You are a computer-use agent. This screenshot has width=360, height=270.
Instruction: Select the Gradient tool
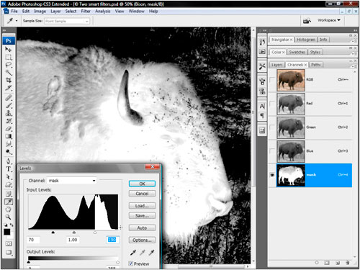pyautogui.click(x=9, y=136)
